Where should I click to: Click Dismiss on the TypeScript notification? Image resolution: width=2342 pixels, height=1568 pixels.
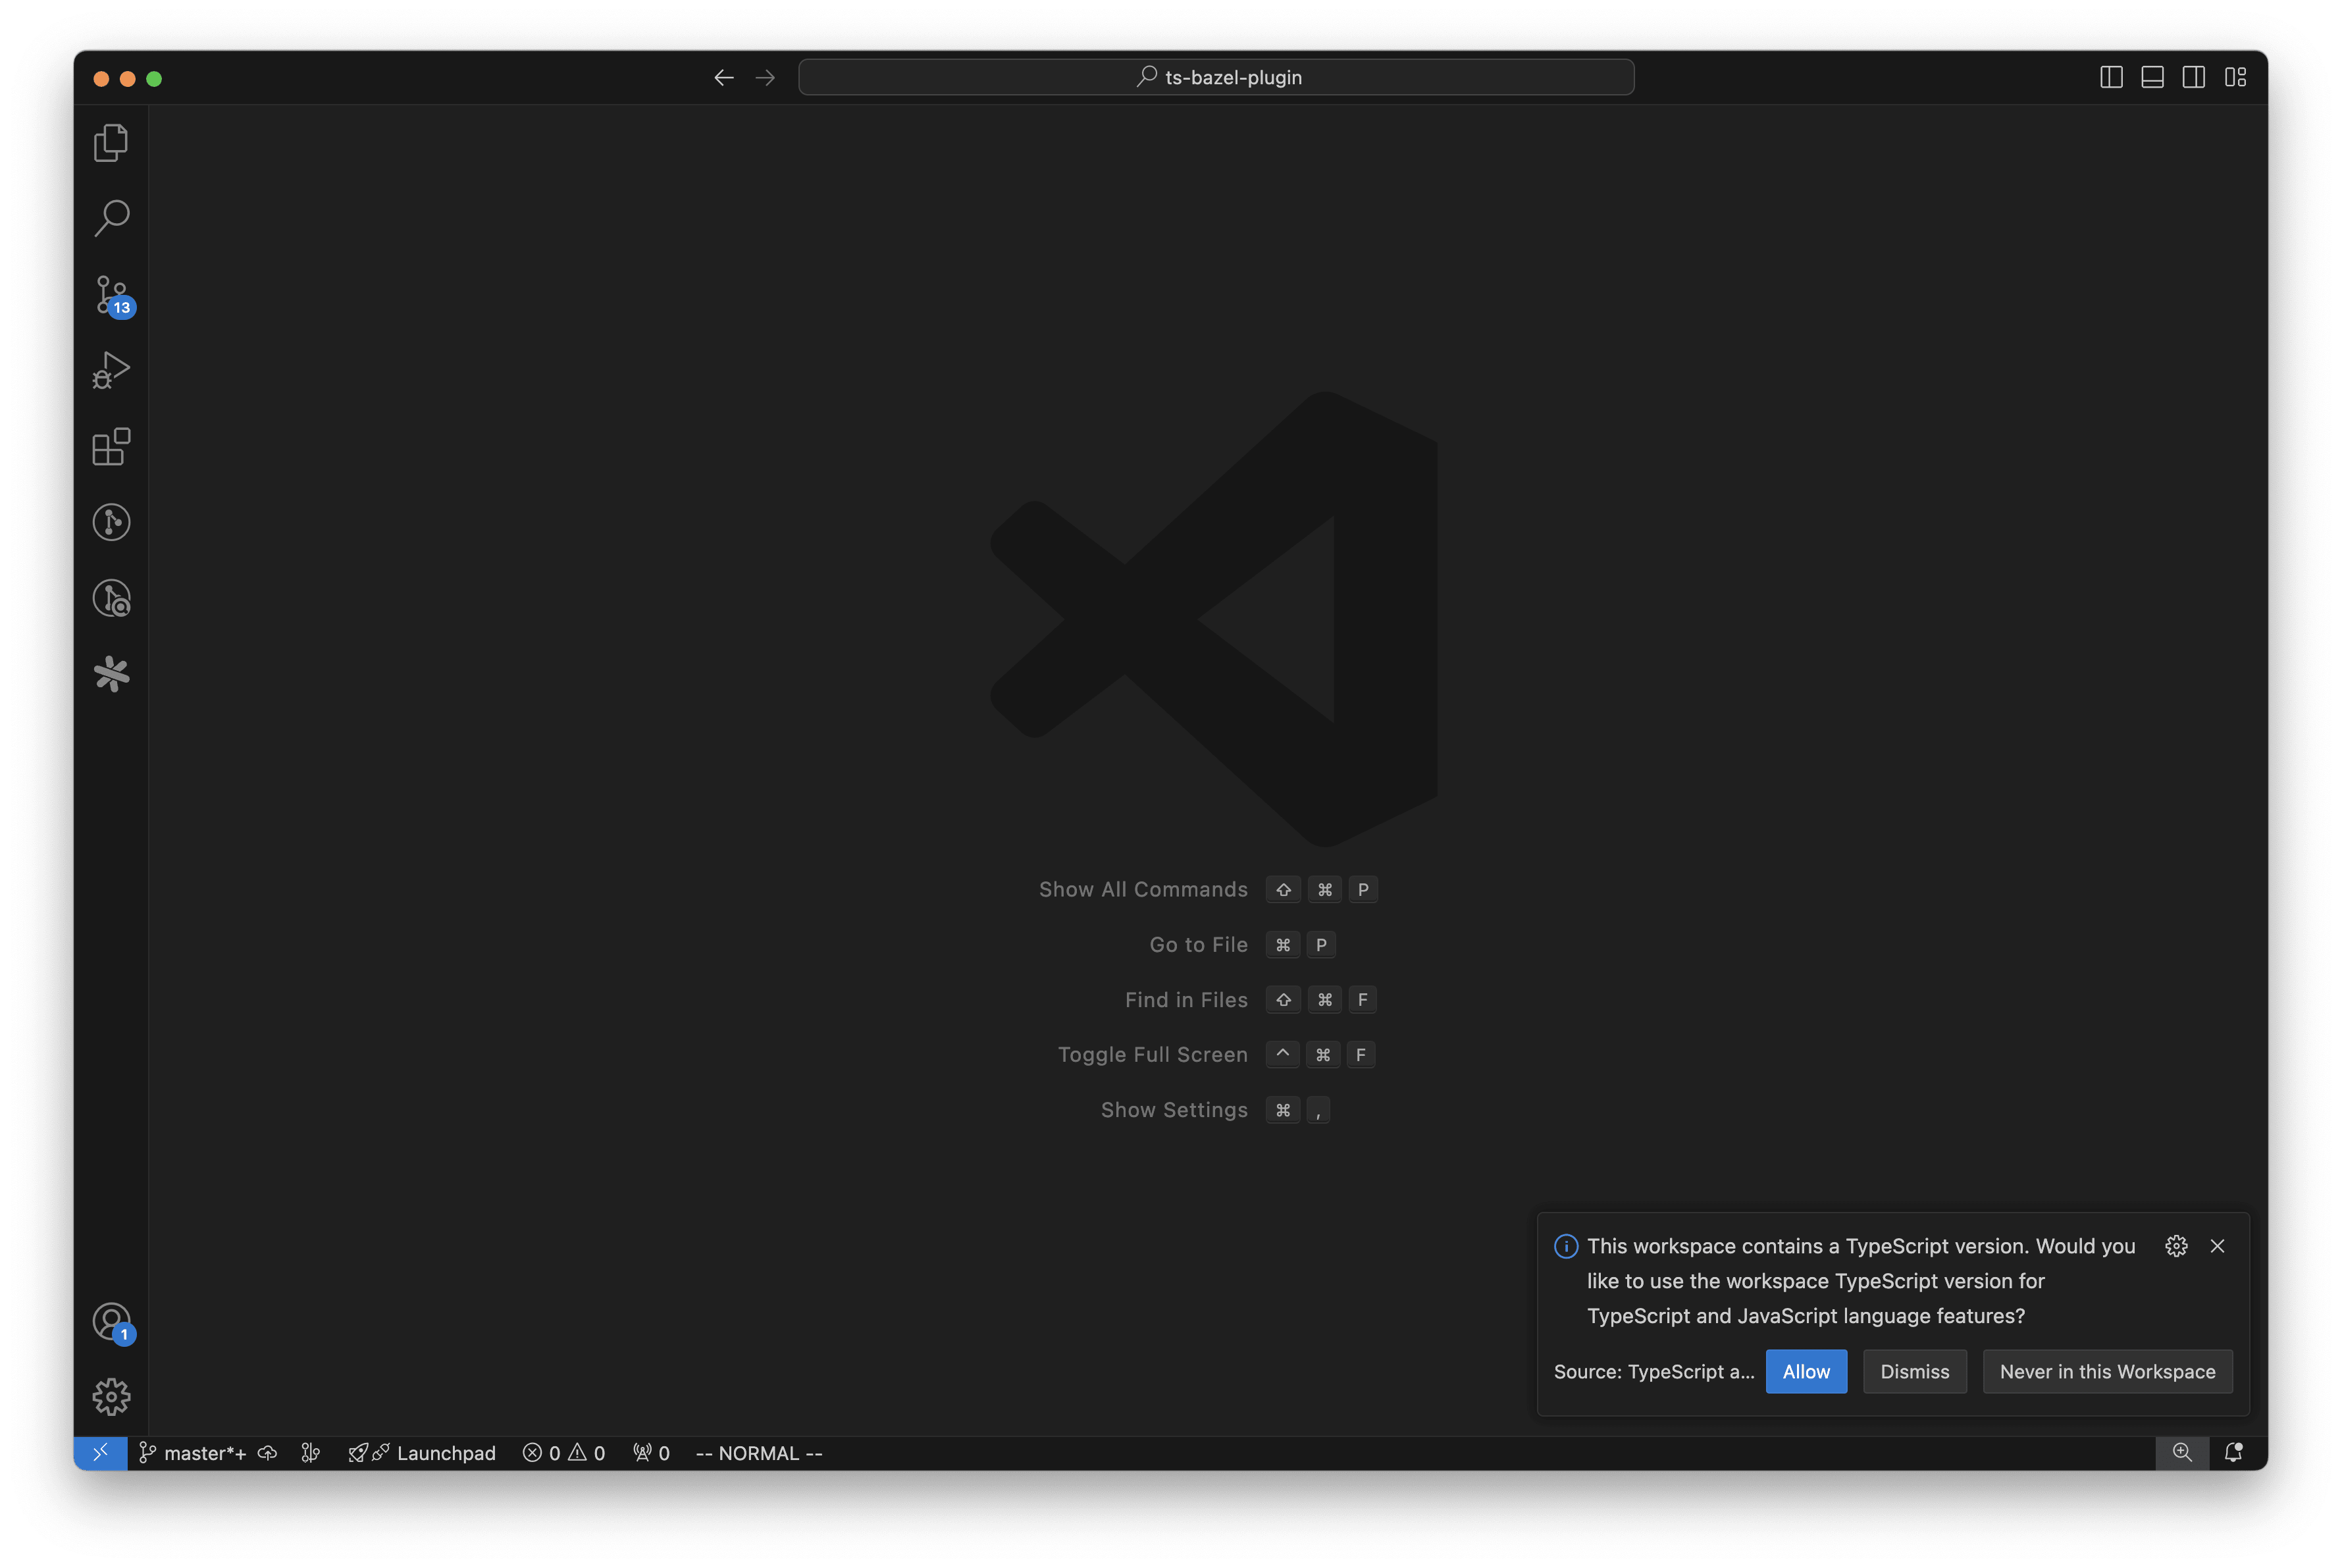click(1913, 1371)
